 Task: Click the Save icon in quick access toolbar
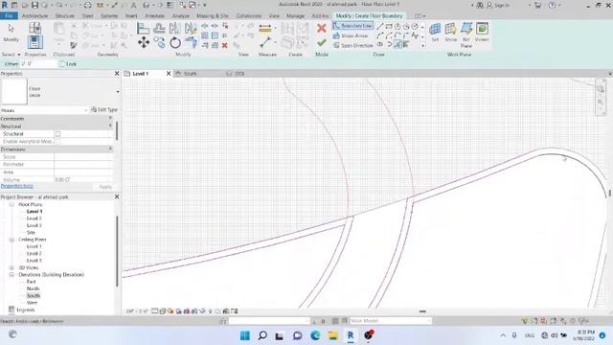[34, 5]
